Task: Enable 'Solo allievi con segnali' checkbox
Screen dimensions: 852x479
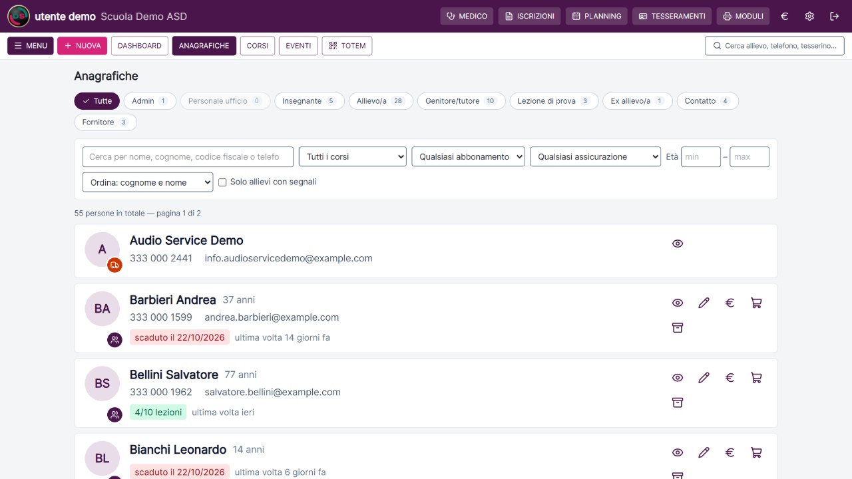Action: (223, 182)
